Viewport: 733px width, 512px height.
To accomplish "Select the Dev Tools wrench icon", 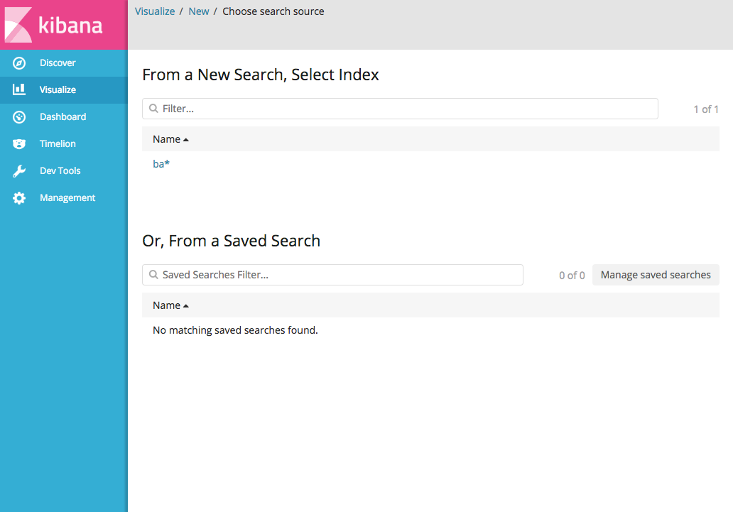I will [x=18, y=170].
